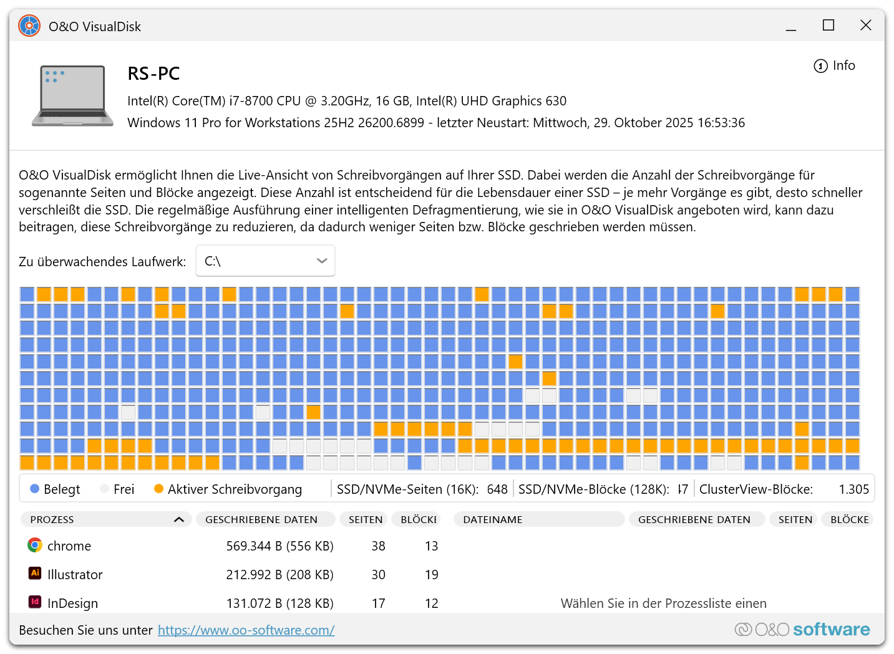Click the laptop computer icon
894x654 pixels.
72,96
